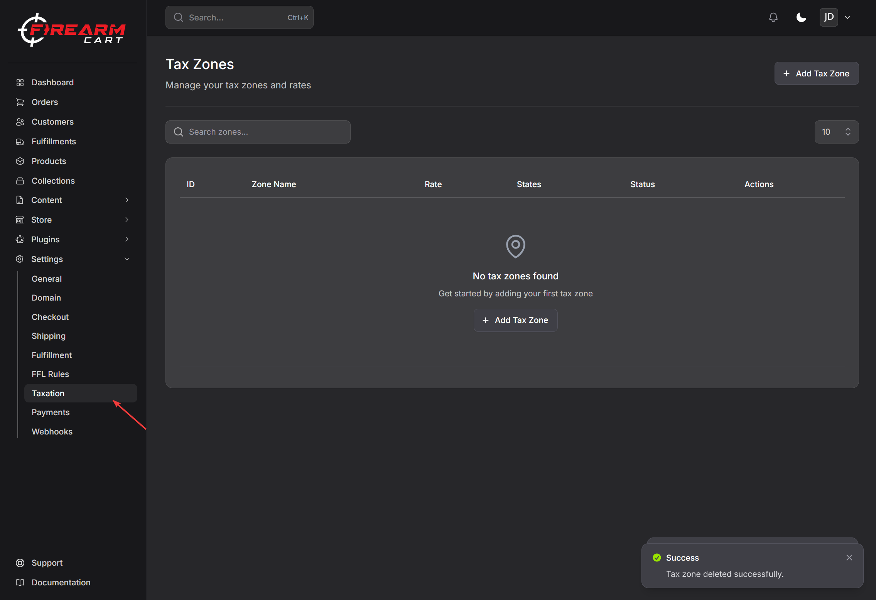The height and width of the screenshot is (600, 876).
Task: Click the Actions column header
Action: coord(759,184)
